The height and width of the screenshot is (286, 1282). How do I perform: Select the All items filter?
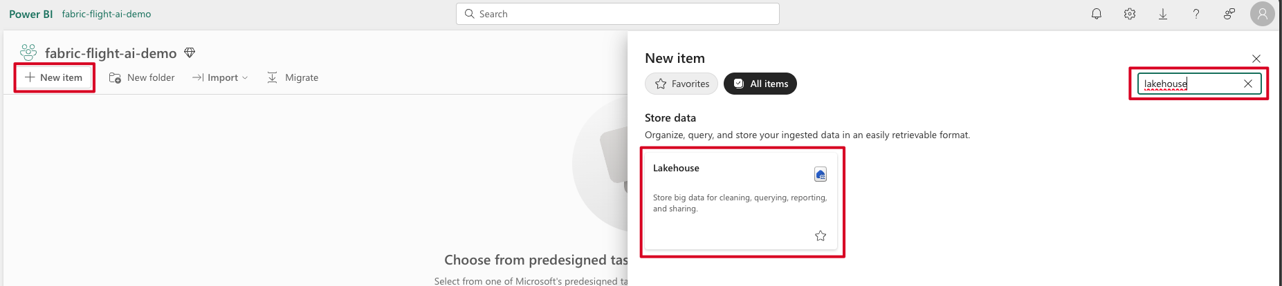point(760,84)
